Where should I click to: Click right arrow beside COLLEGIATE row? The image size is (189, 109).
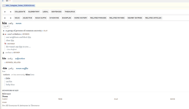point(5,12)
